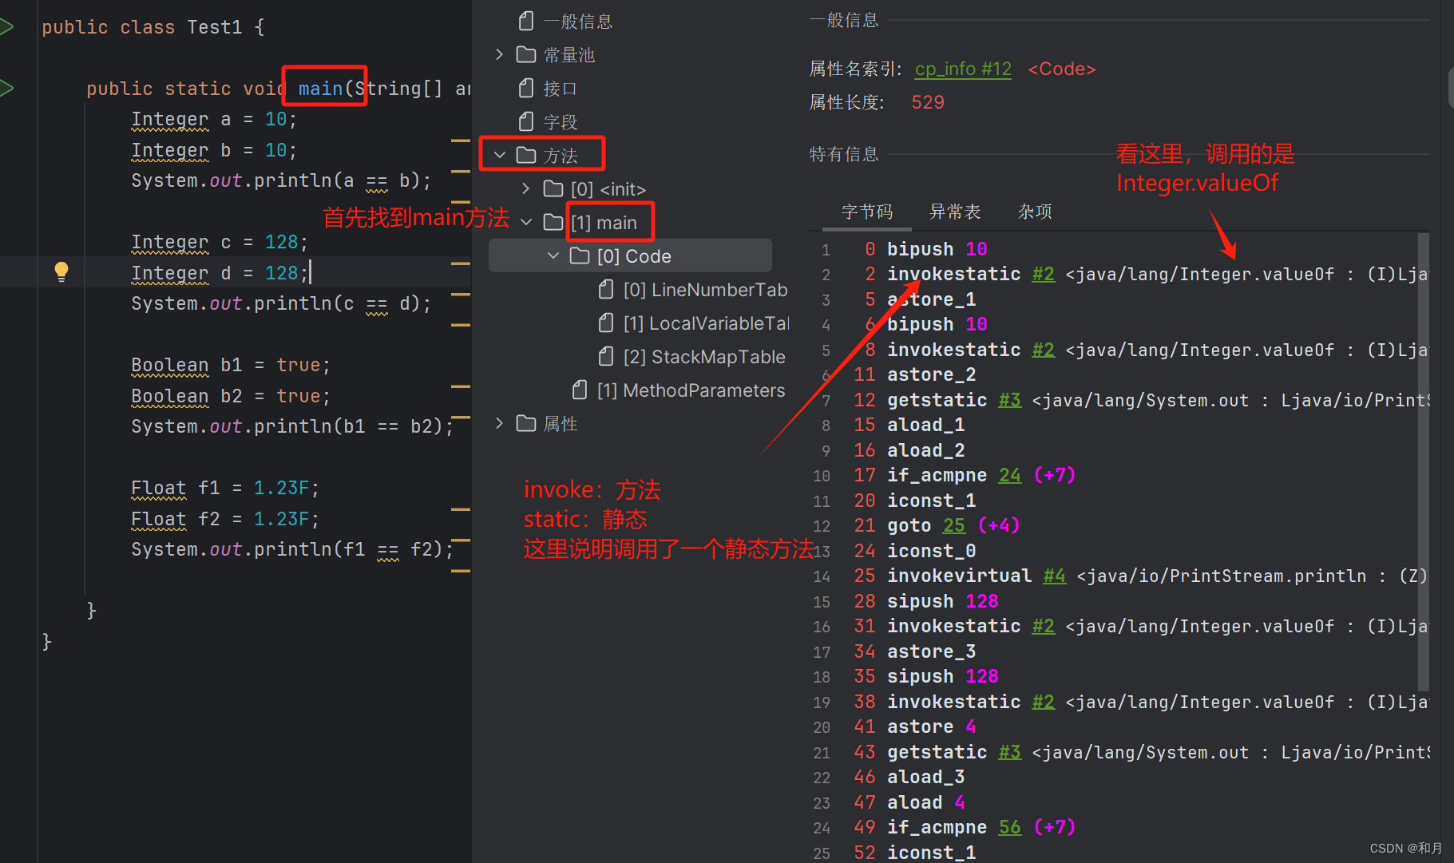Run the main method via gutter arrow
Viewport: 1454px width, 863px height.
pos(8,88)
